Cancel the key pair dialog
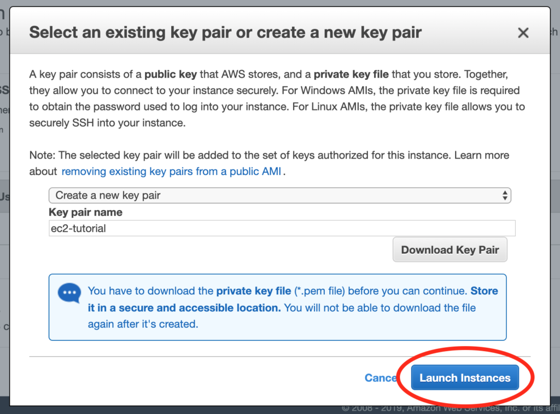This screenshot has width=560, height=414. 381,377
